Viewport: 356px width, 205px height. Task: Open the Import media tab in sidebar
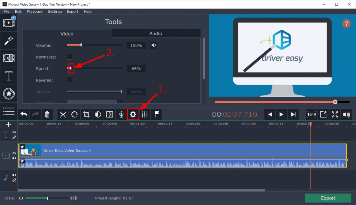(9, 23)
